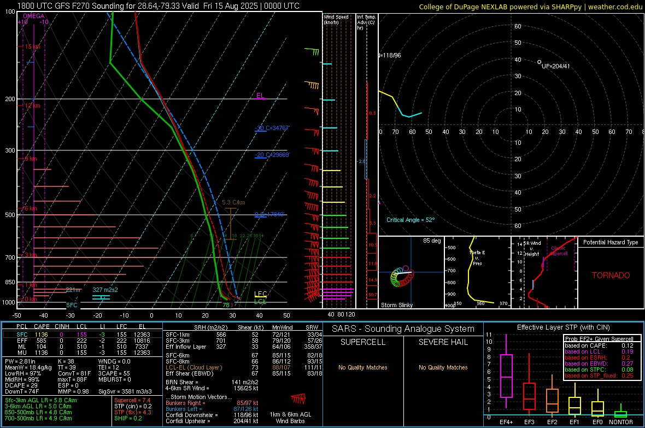Select the magenta EL label on skew-T

(x=260, y=96)
